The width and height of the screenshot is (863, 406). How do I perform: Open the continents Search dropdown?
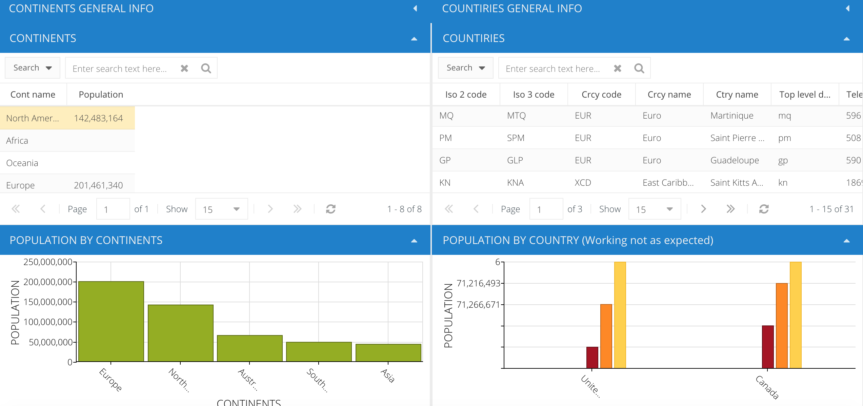33,68
